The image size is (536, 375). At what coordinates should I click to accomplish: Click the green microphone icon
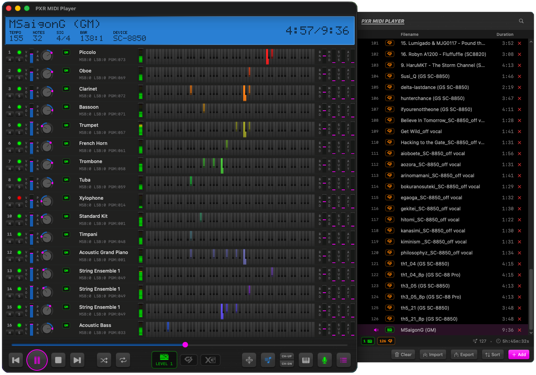coord(325,360)
